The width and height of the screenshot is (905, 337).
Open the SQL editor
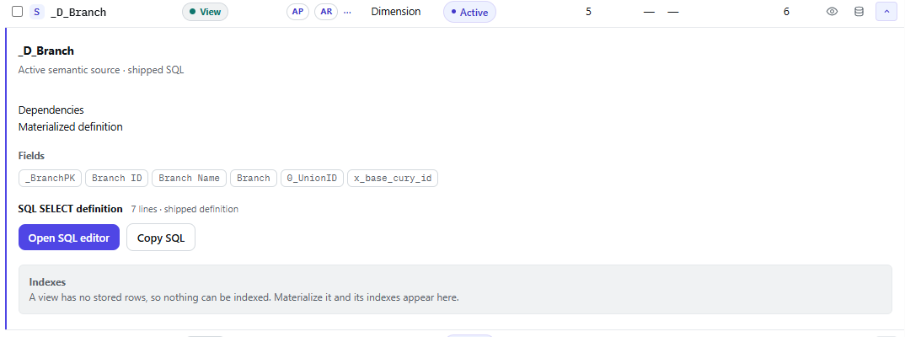[69, 238]
